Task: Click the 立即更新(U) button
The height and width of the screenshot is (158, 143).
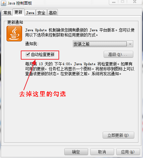Action: (118, 135)
